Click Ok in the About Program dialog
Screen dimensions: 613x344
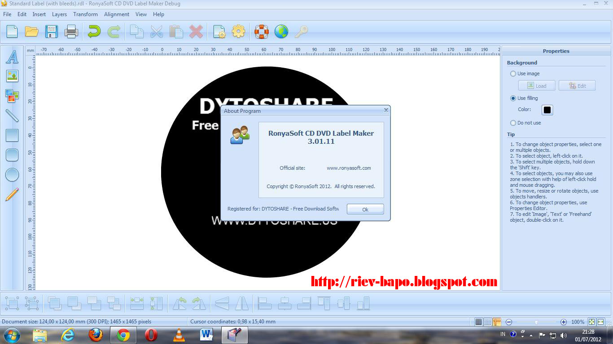tap(365, 209)
